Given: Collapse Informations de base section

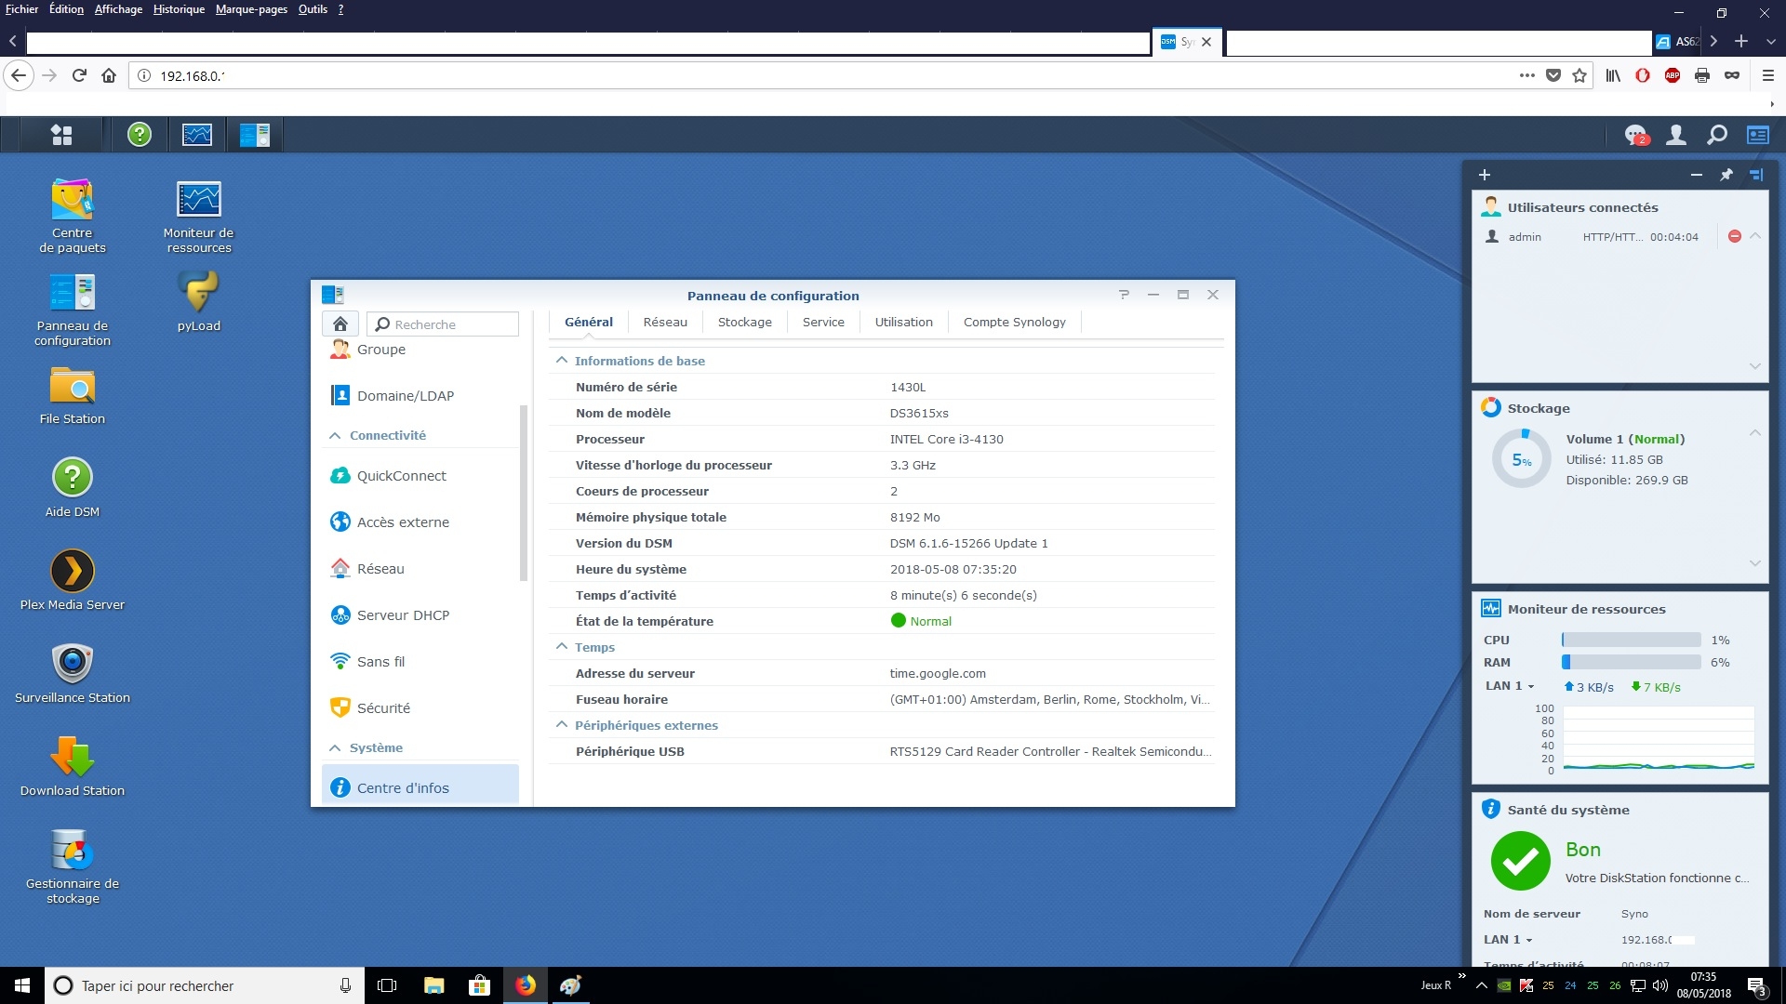Looking at the screenshot, I should point(561,361).
